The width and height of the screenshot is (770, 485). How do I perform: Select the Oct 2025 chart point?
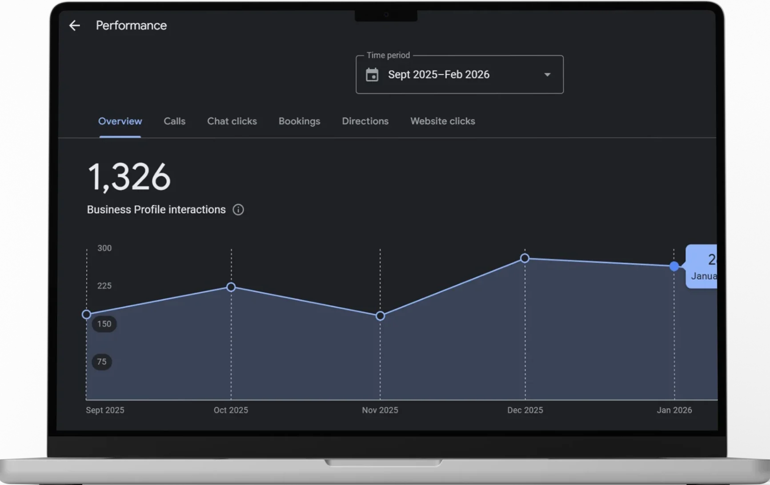(x=231, y=287)
